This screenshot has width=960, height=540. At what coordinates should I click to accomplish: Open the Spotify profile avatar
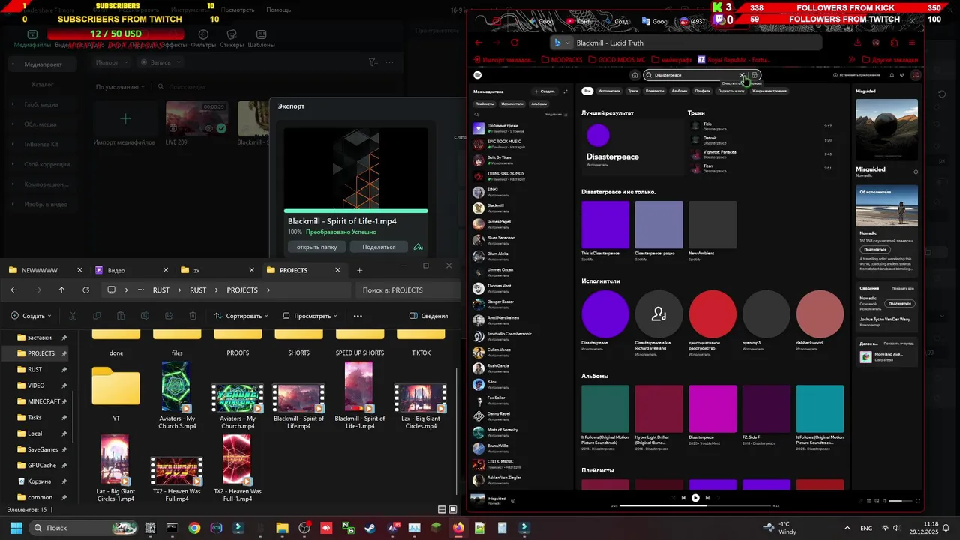coord(915,75)
